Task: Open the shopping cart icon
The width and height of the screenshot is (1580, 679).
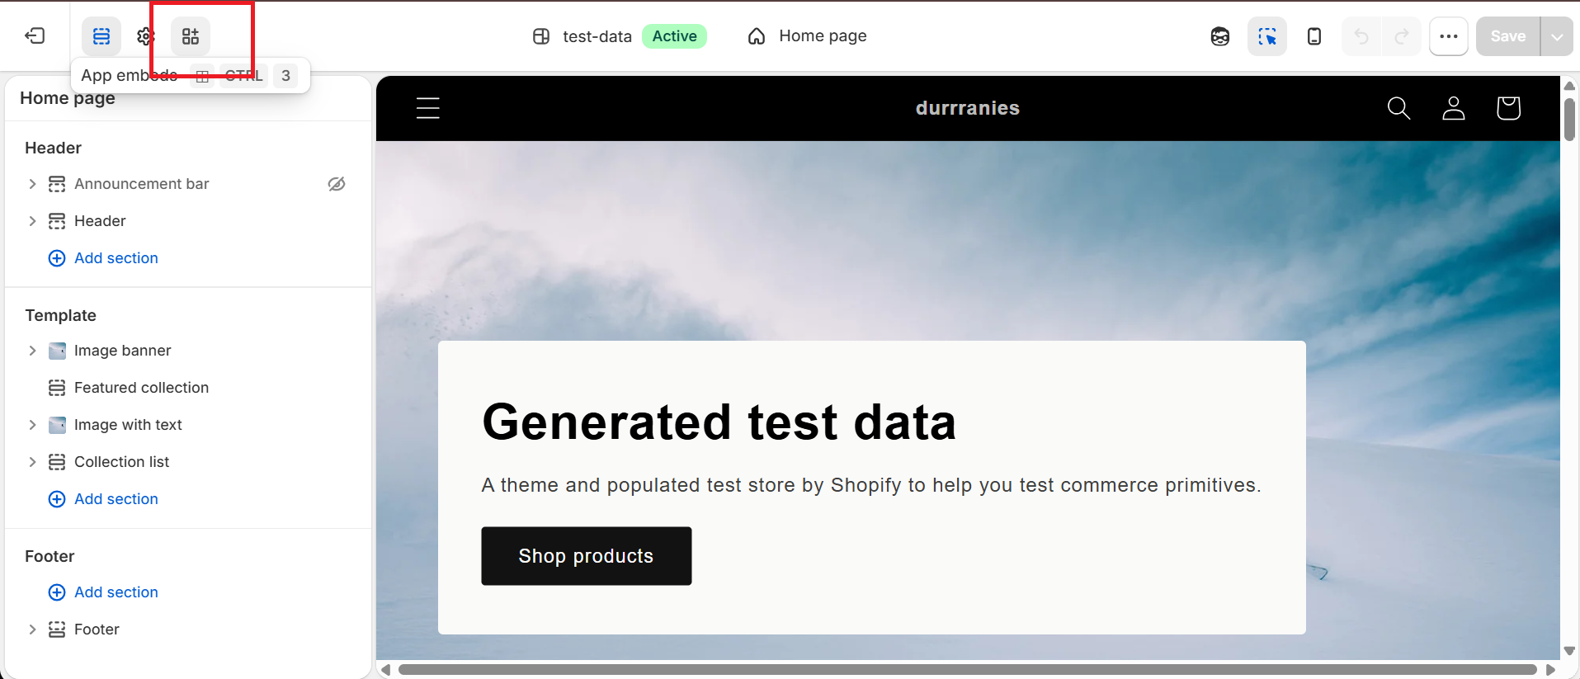Action: (1508, 108)
